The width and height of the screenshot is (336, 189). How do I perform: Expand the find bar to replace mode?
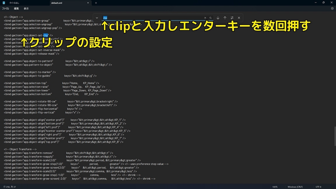coord(97,18)
